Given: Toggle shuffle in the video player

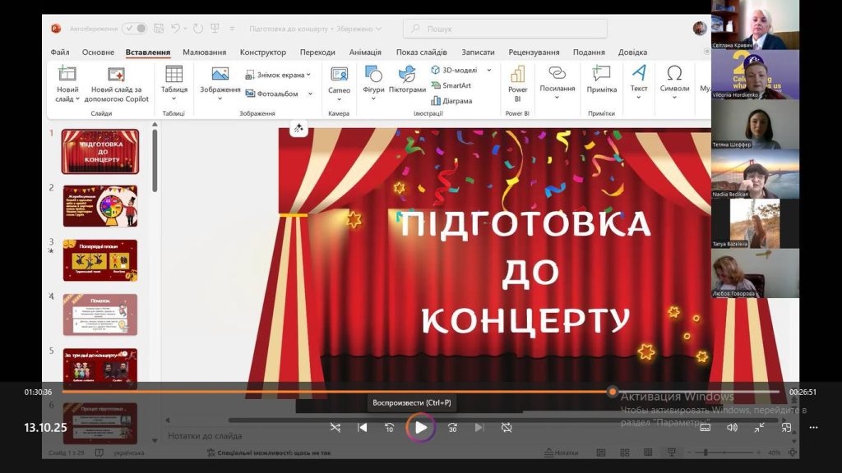Looking at the screenshot, I should click(x=335, y=427).
